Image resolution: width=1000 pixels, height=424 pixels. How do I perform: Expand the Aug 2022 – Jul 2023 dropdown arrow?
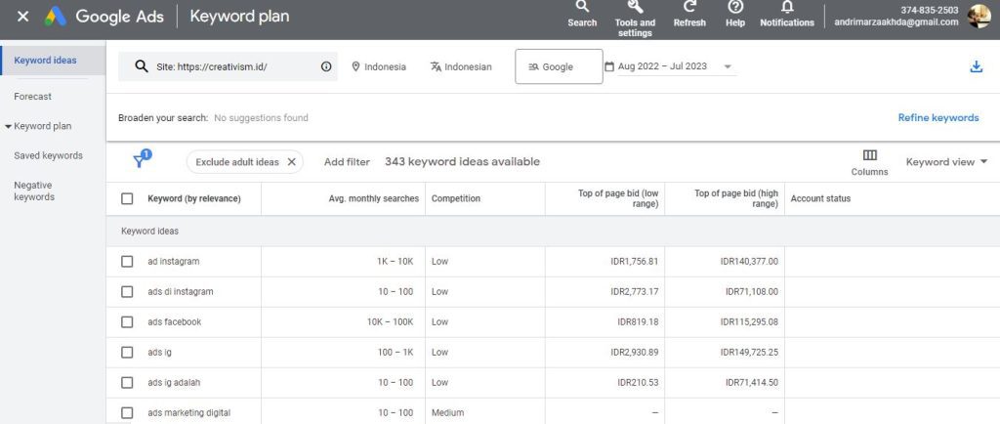click(728, 66)
